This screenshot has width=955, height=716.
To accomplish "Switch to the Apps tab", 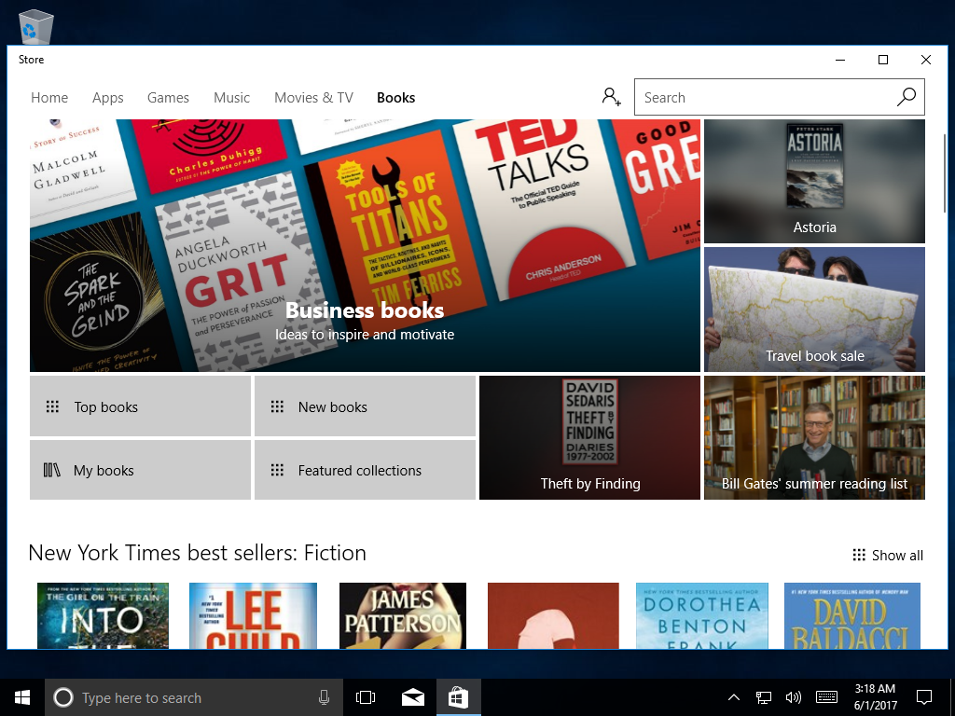I will pyautogui.click(x=108, y=97).
